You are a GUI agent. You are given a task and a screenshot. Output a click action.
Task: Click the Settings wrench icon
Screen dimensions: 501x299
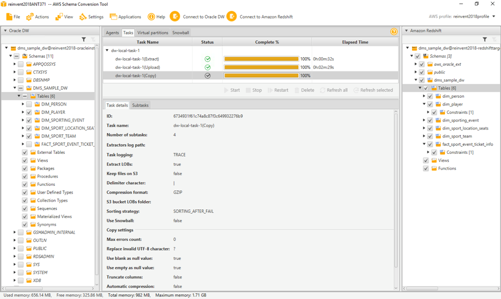click(83, 16)
